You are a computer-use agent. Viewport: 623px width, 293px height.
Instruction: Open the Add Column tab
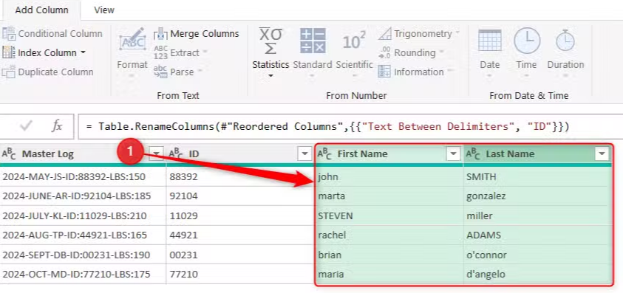click(41, 10)
